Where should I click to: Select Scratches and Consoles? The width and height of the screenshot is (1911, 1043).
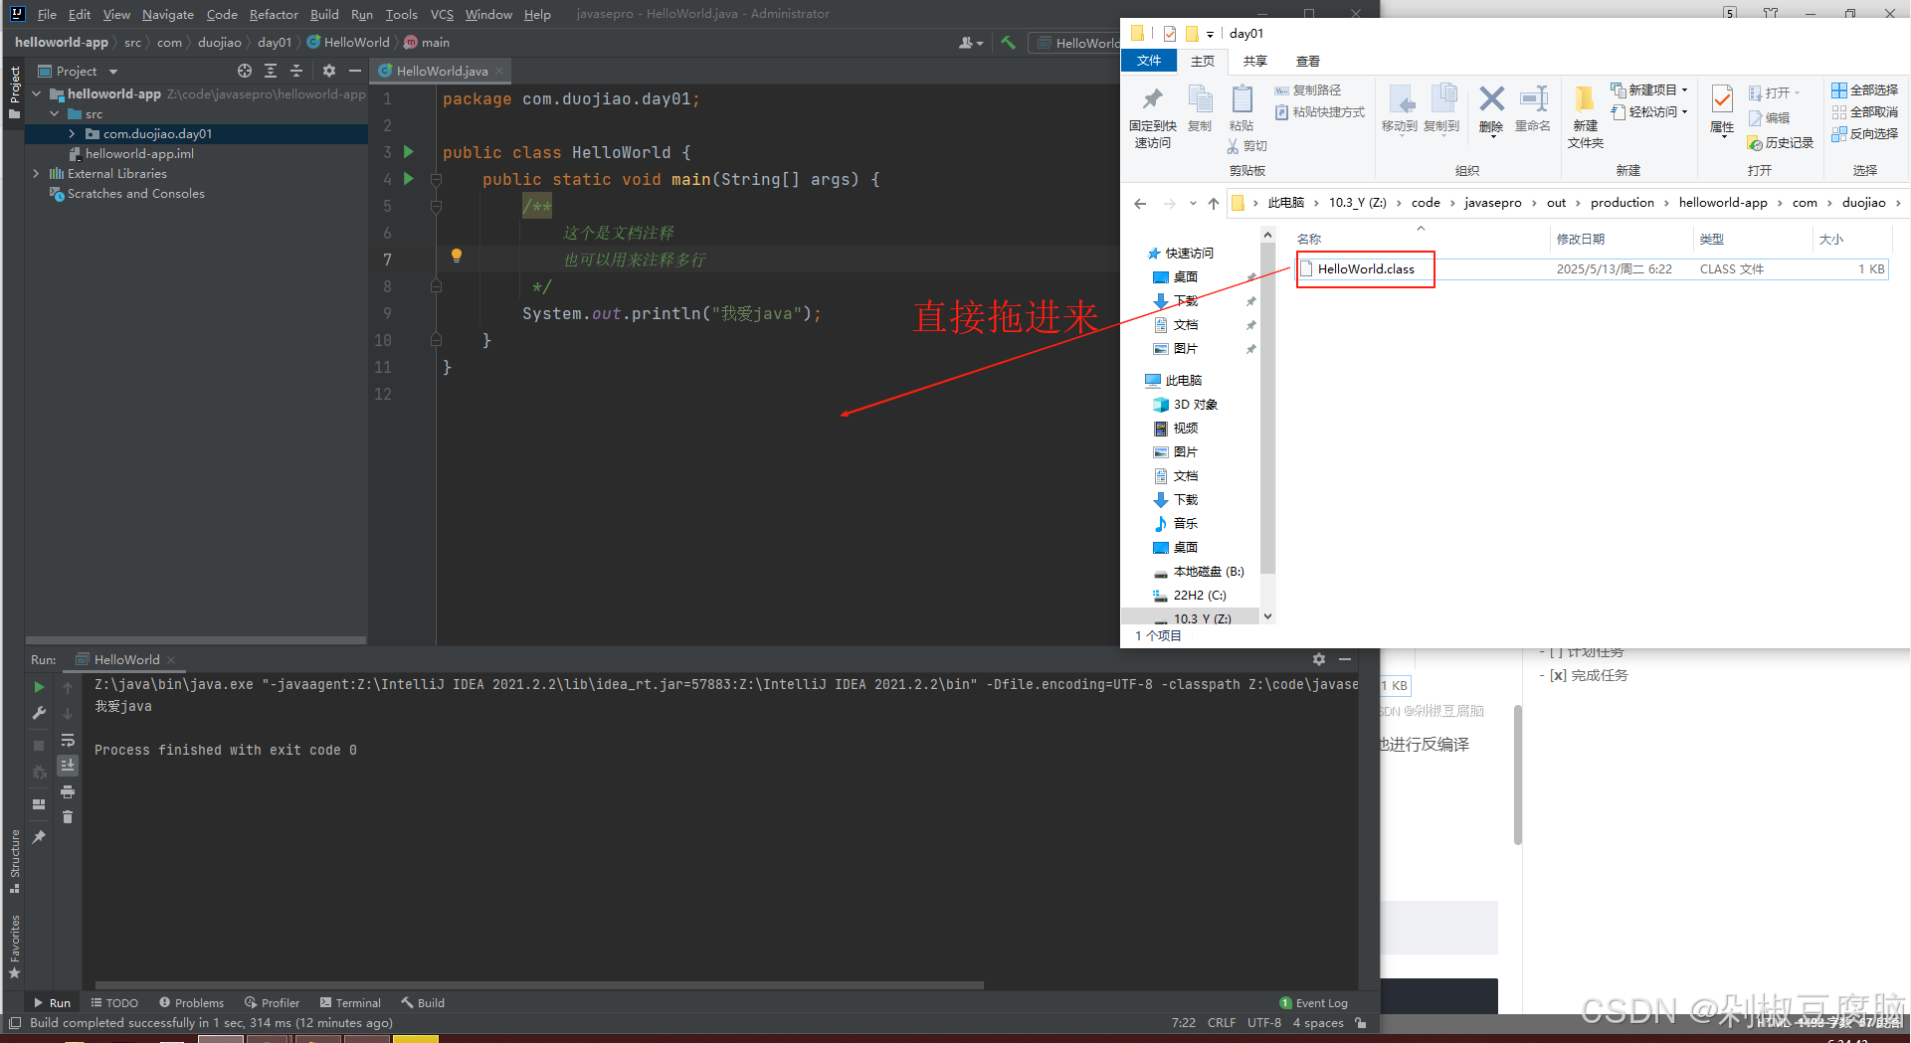point(135,193)
